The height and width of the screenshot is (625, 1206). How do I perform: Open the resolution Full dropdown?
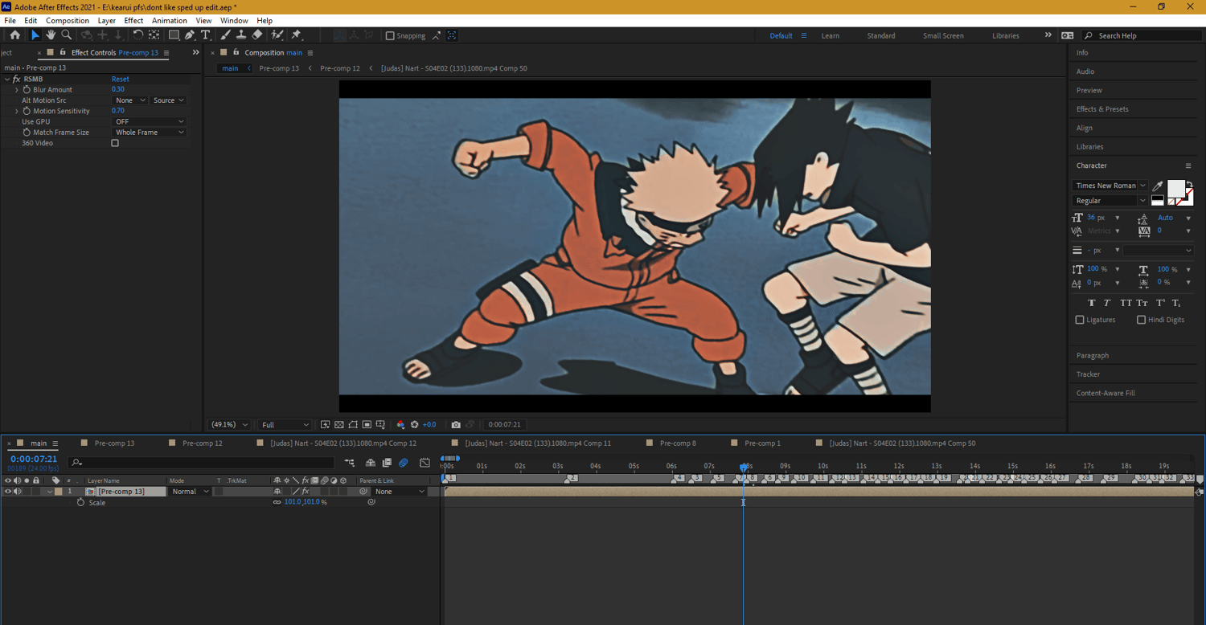(x=285, y=425)
